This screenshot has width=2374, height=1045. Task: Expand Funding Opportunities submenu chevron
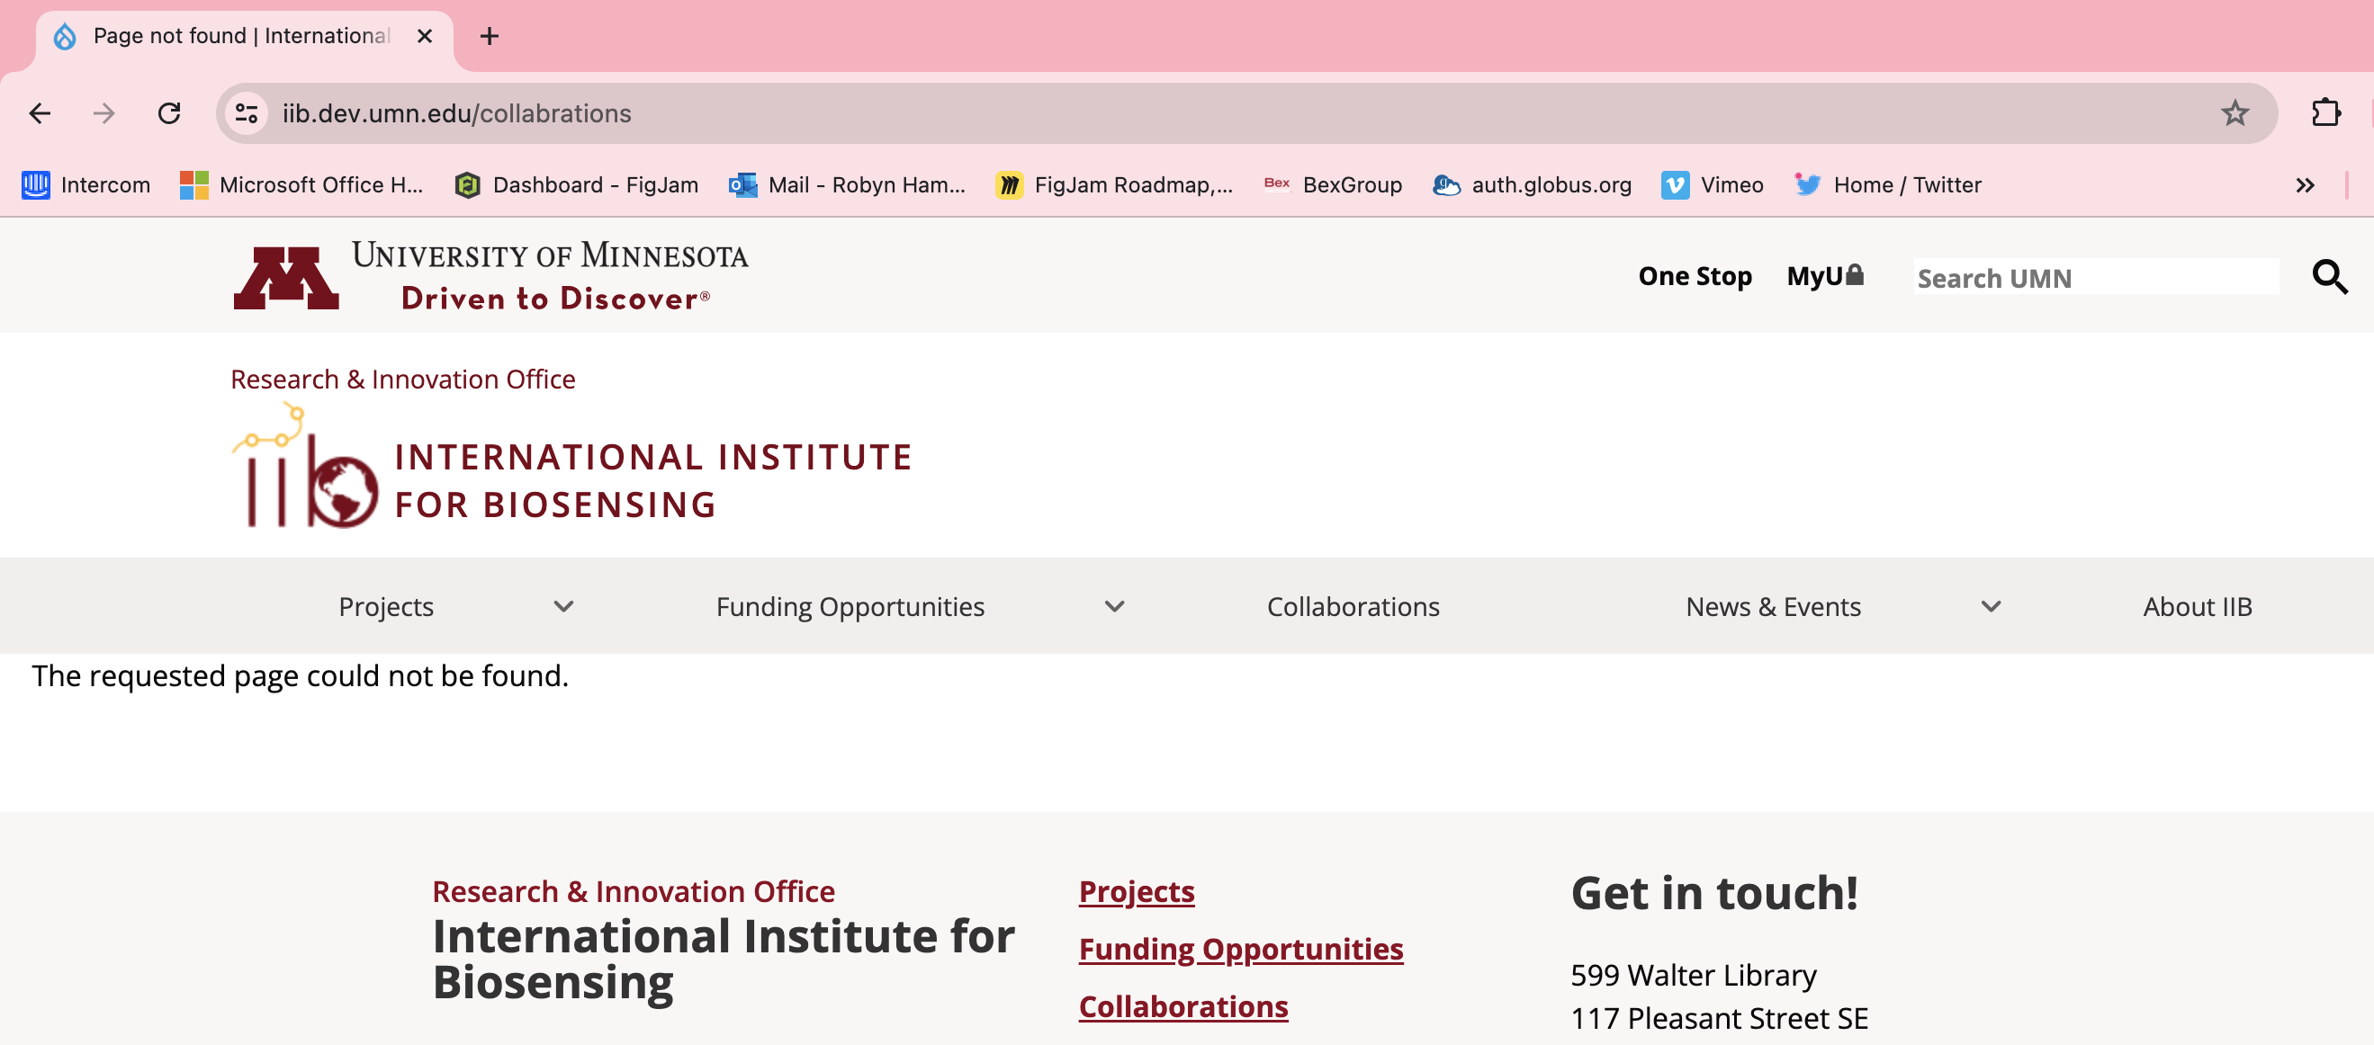[1114, 607]
